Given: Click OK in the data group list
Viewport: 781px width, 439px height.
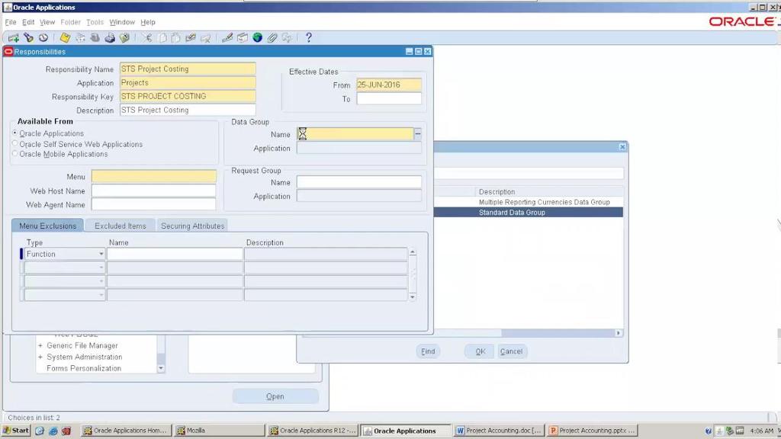Looking at the screenshot, I should tap(480, 351).
